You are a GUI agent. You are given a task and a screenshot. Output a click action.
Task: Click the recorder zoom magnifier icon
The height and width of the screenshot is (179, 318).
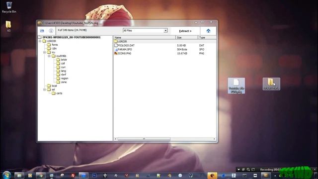[248, 169]
